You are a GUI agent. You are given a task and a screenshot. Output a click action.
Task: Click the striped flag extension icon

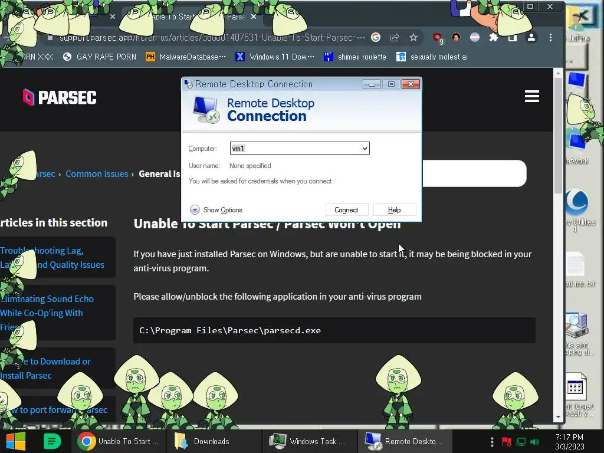475,37
